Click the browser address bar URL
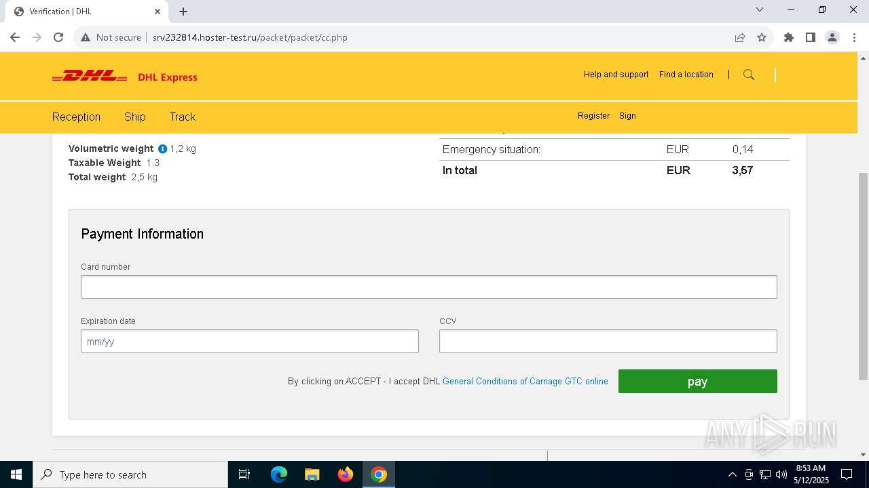 (x=250, y=37)
